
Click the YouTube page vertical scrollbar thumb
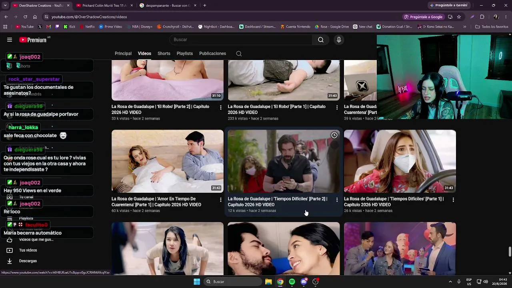click(x=510, y=252)
